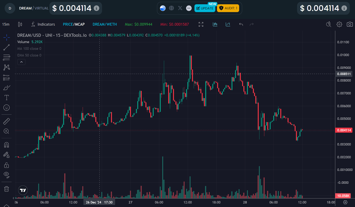The height and width of the screenshot is (207, 355).
Task: Open the 15m time interval dropdown
Action: [6, 24]
